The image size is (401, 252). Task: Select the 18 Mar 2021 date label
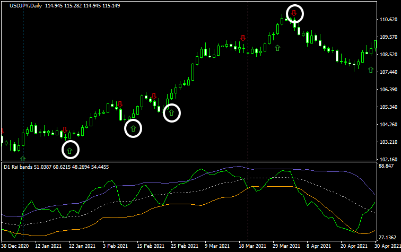252,246
